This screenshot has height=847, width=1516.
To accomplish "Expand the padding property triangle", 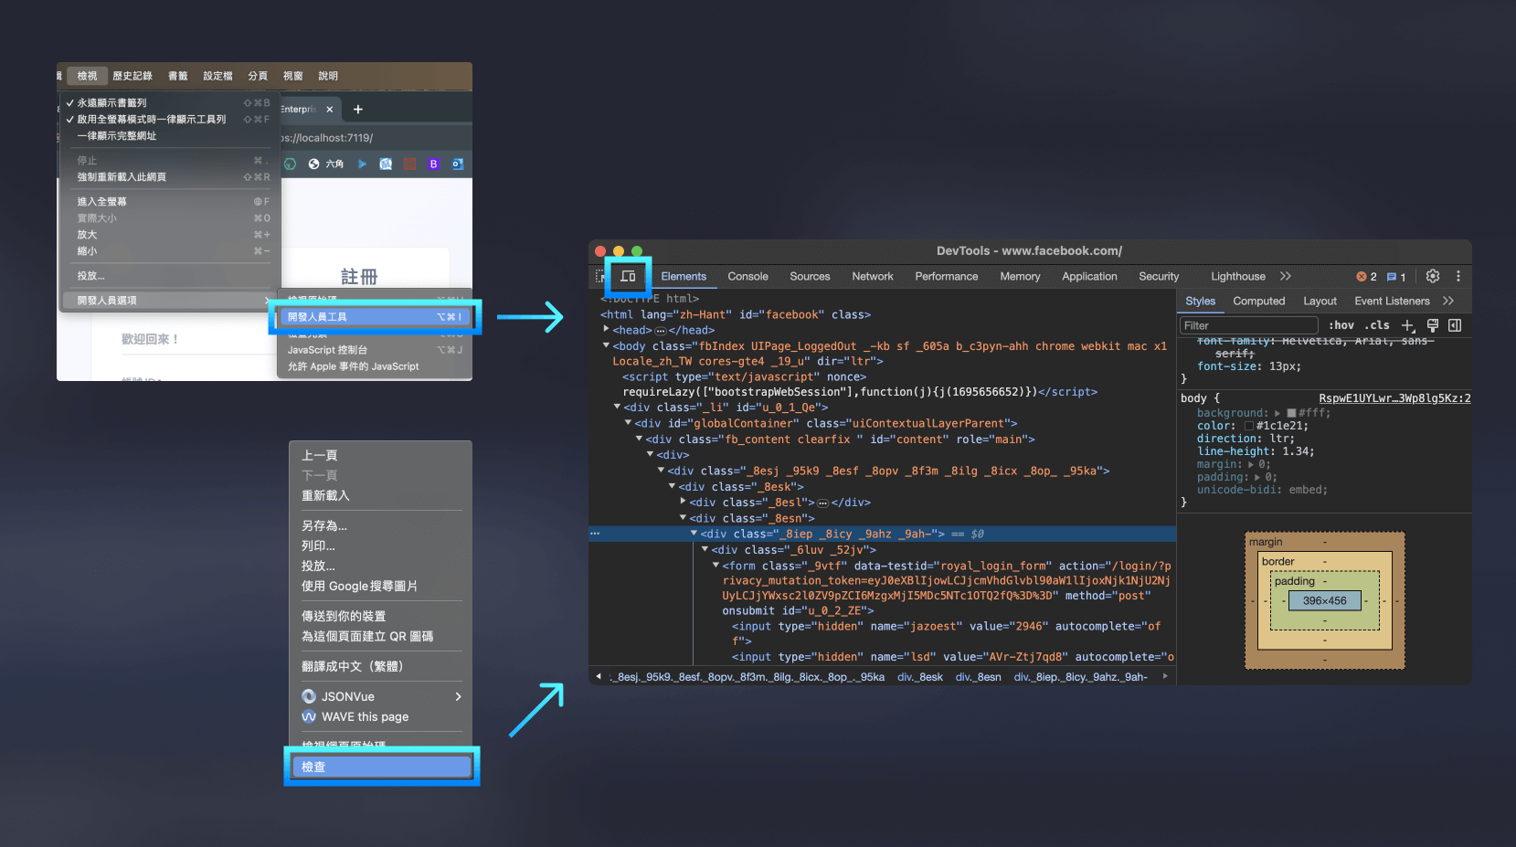I will coord(1257,478).
